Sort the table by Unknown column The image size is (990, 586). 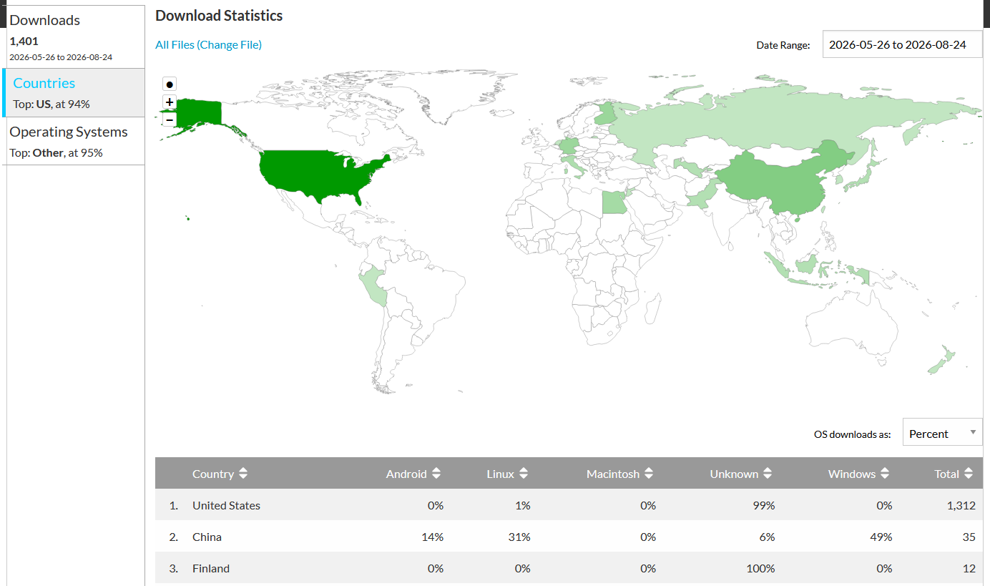742,474
